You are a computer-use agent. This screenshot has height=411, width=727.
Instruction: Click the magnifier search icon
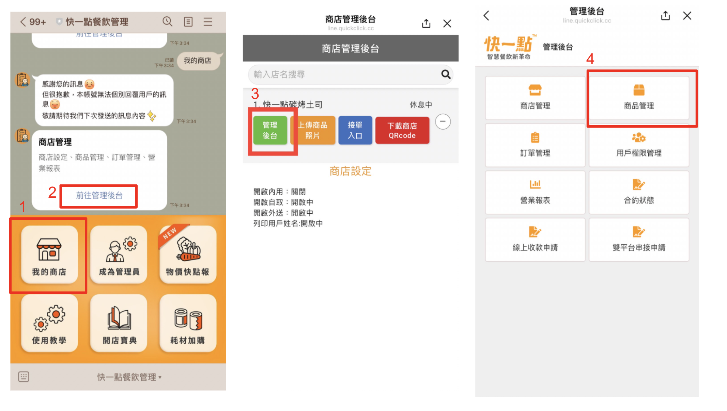pos(446,74)
